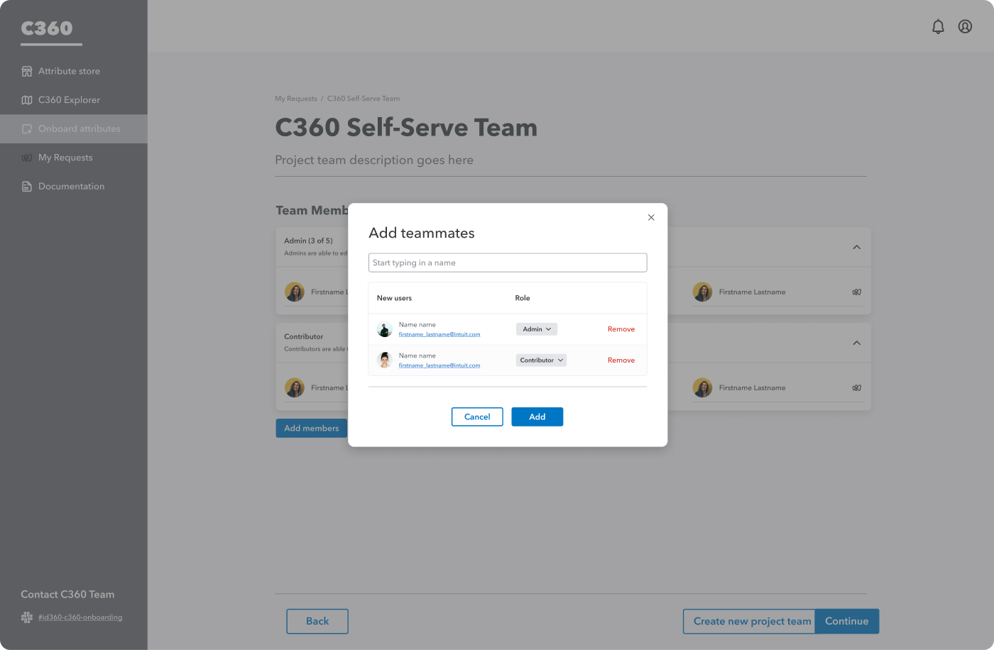
Task: Click Slack icon near onboarding channel
Action: coord(27,617)
